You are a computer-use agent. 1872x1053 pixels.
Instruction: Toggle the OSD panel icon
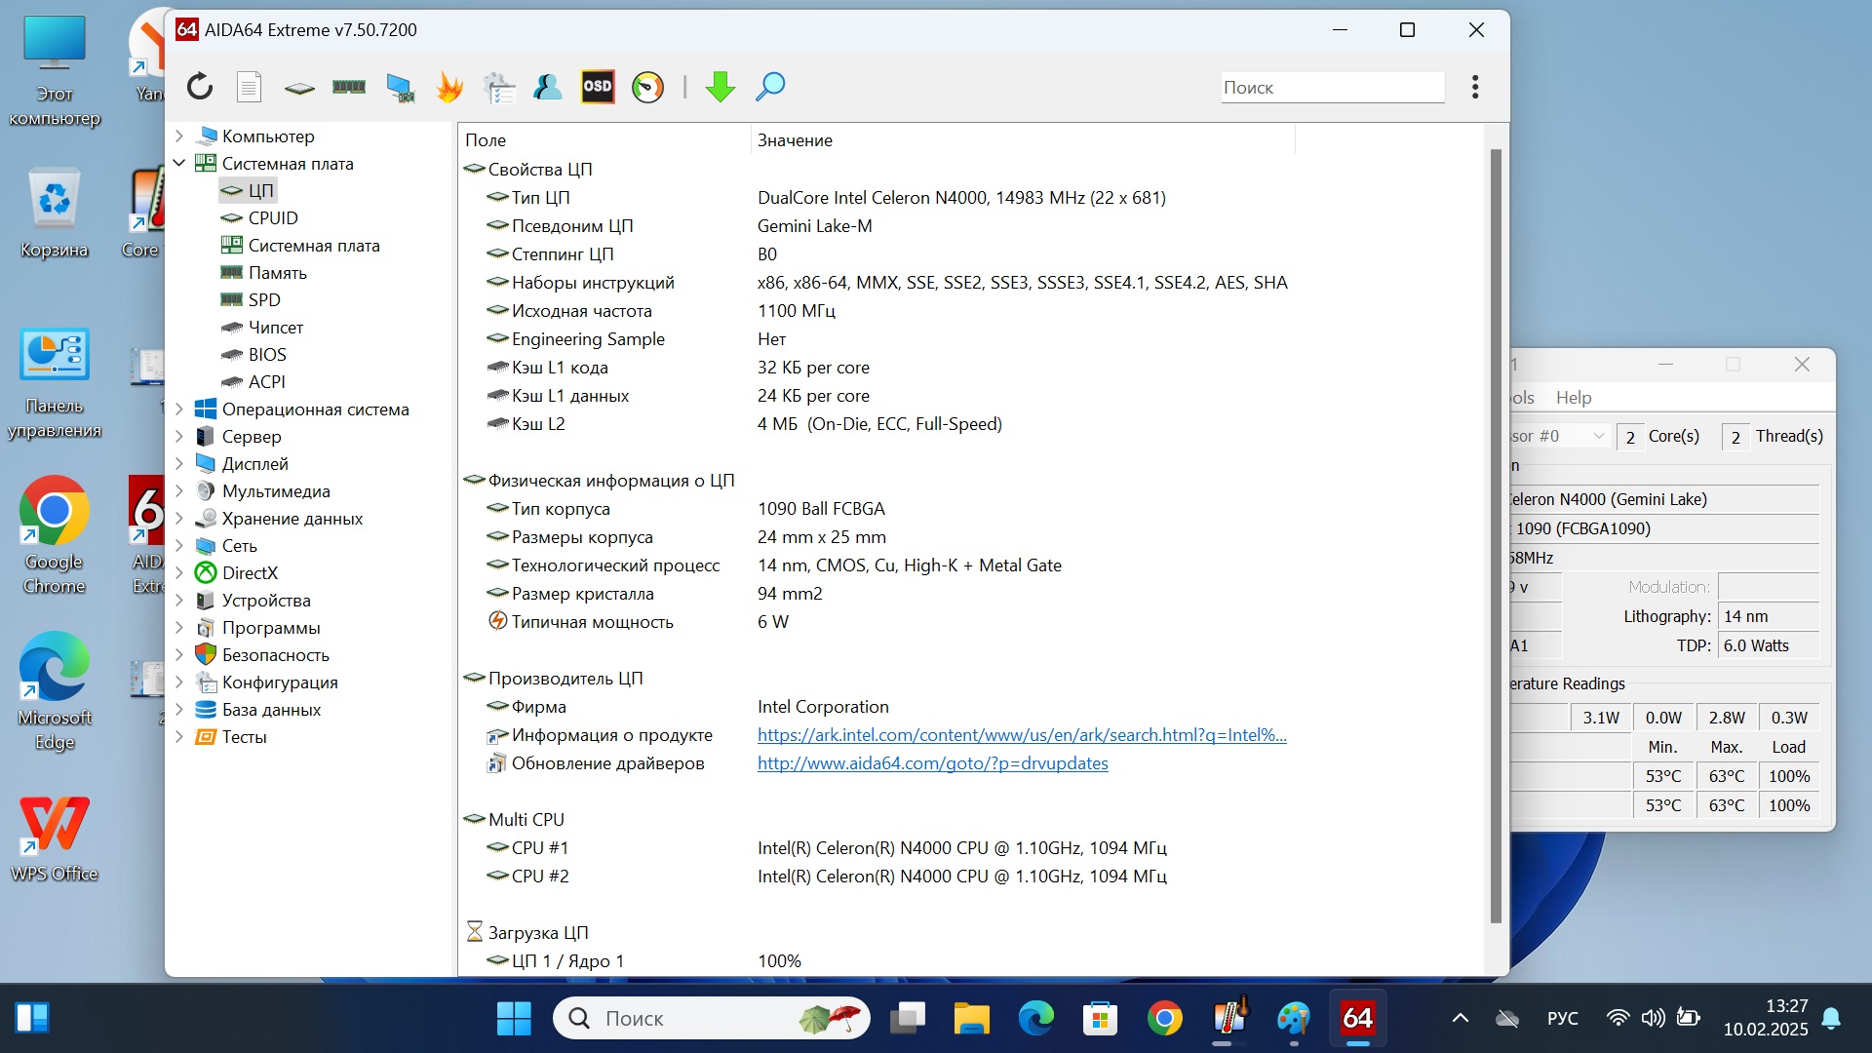pyautogui.click(x=598, y=87)
